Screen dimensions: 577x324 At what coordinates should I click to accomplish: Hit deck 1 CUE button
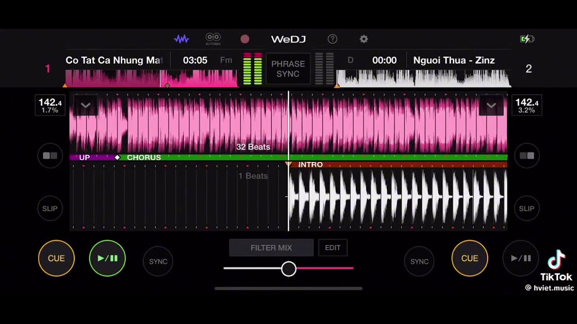pyautogui.click(x=56, y=258)
